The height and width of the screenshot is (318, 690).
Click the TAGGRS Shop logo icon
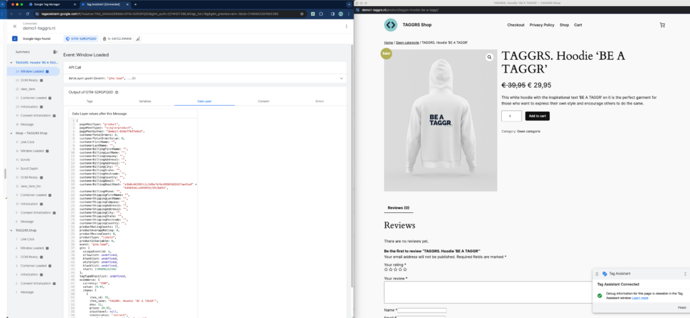(390, 25)
